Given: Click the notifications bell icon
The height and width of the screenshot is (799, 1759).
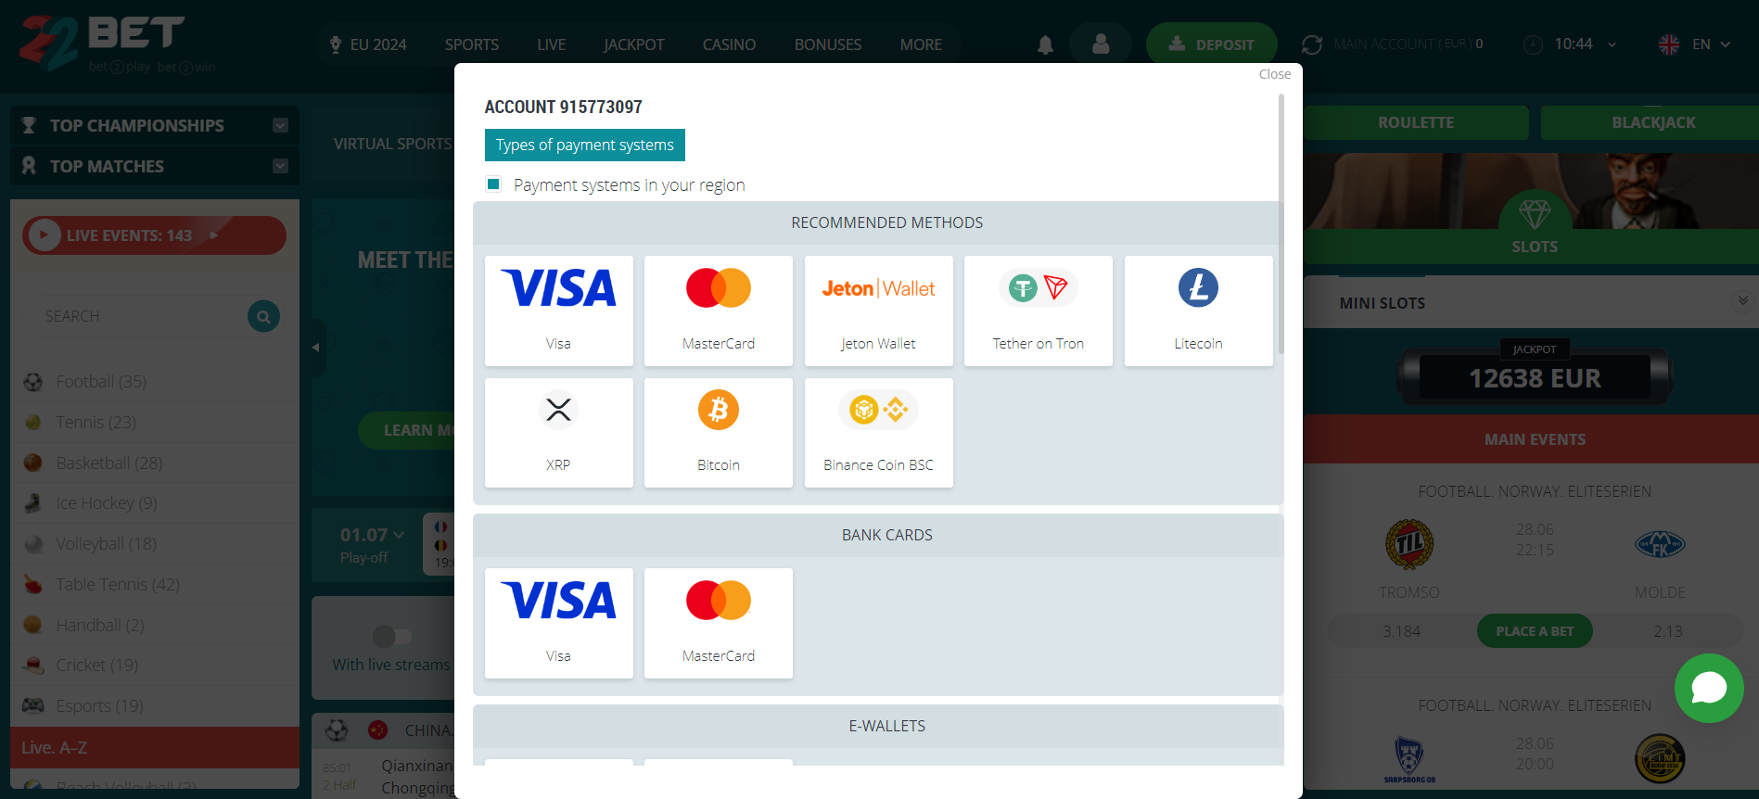Looking at the screenshot, I should [x=1045, y=44].
